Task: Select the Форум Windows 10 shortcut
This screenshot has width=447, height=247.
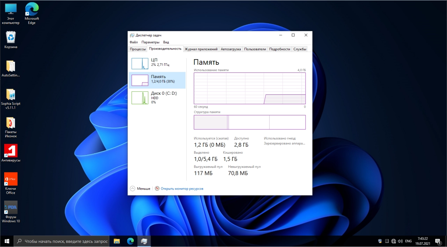Action: [11, 212]
